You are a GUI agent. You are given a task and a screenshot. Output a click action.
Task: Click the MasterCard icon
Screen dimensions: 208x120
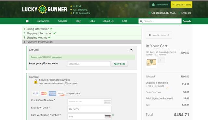[x=44, y=93]
